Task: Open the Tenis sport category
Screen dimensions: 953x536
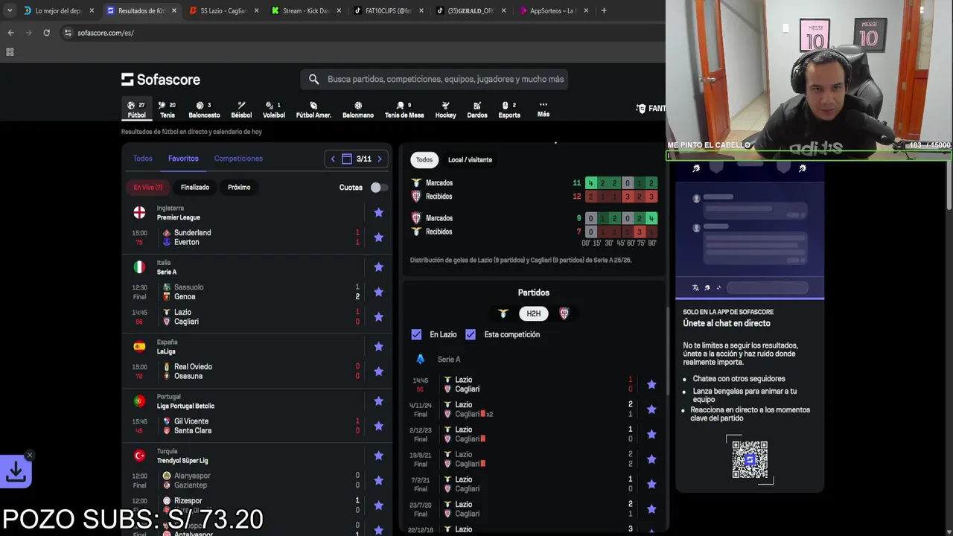Action: pyautogui.click(x=167, y=110)
